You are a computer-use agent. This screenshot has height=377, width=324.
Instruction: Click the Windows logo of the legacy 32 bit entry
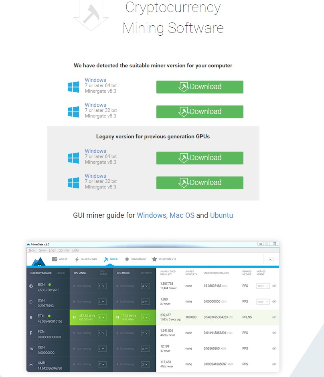pyautogui.click(x=73, y=183)
